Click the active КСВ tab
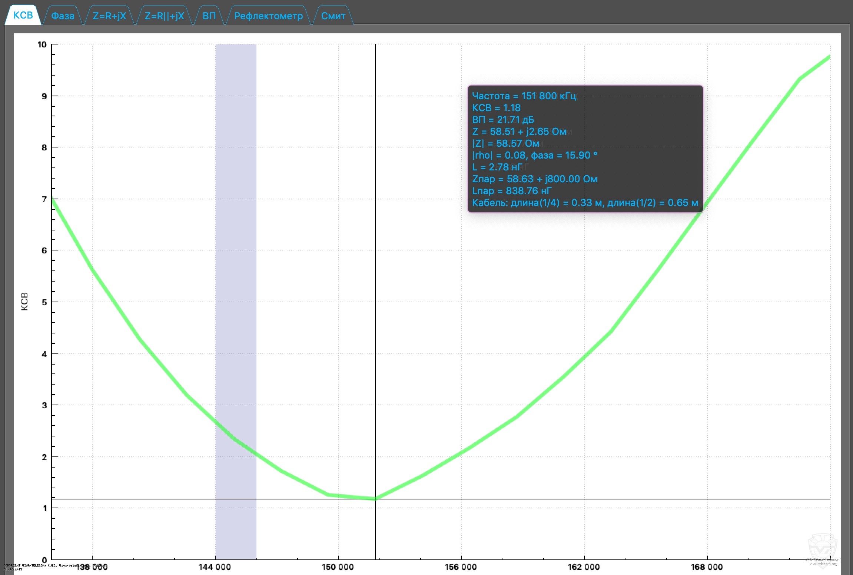This screenshot has height=575, width=853. [23, 15]
